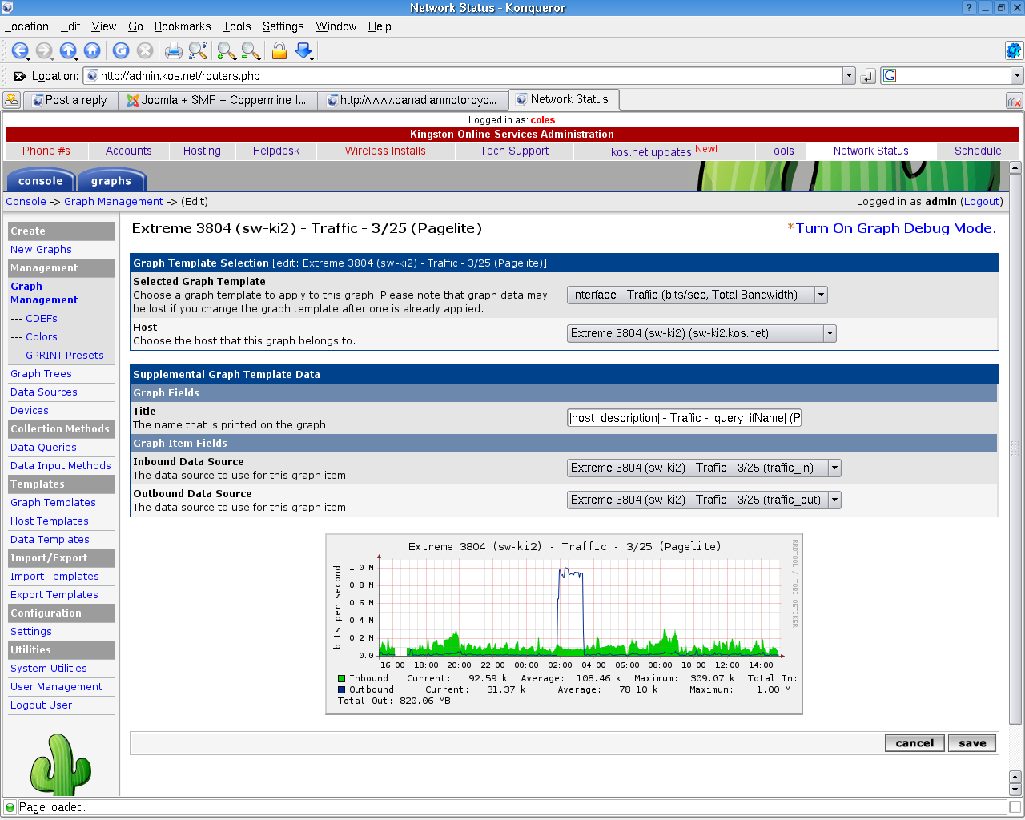
Task: Open the Back button history dropdown arrow
Action: point(29,58)
